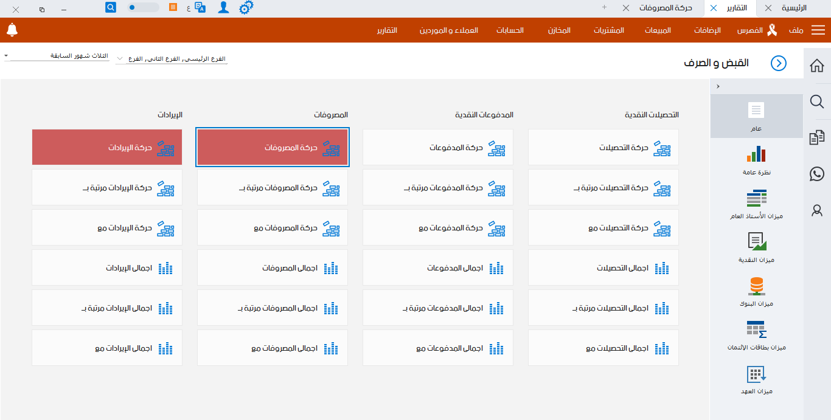Select ميزان الأستاذ العام from the sidebar
831x420 pixels.
tap(756, 204)
